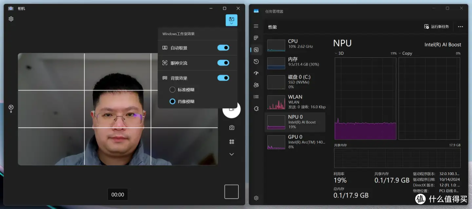472x209 pixels.
Task: Click the 3D NPU usage graph
Action: (x=365, y=98)
